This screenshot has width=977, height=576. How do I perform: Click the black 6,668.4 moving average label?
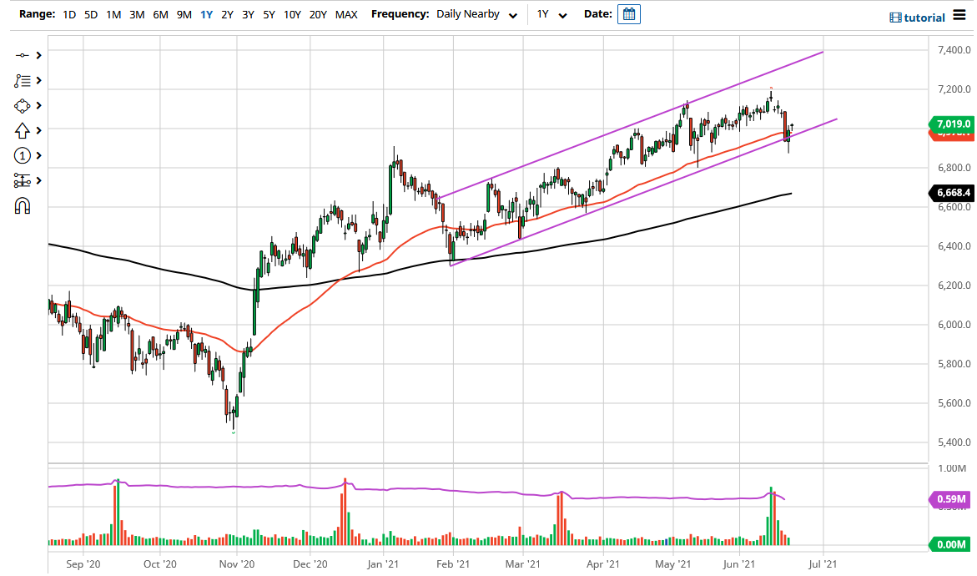(951, 193)
